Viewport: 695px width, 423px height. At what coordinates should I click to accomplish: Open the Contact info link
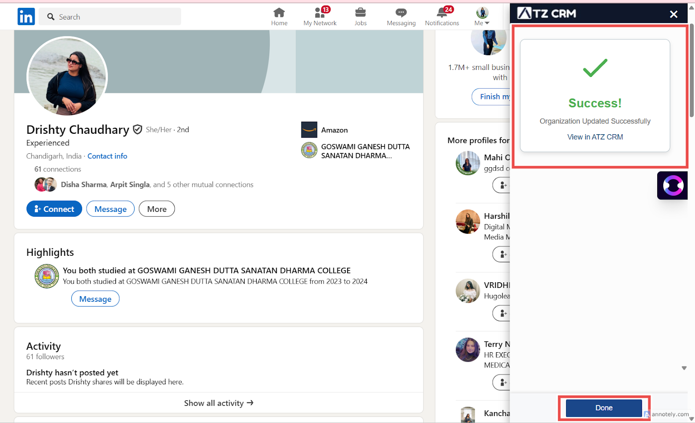(x=107, y=156)
